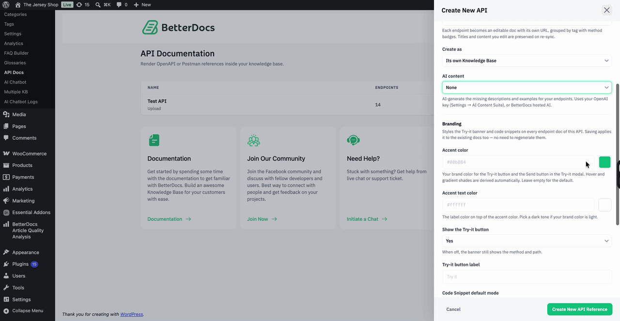Click the Users icon in the sidebar
Viewport: 620px width, 321px height.
(x=6, y=276)
